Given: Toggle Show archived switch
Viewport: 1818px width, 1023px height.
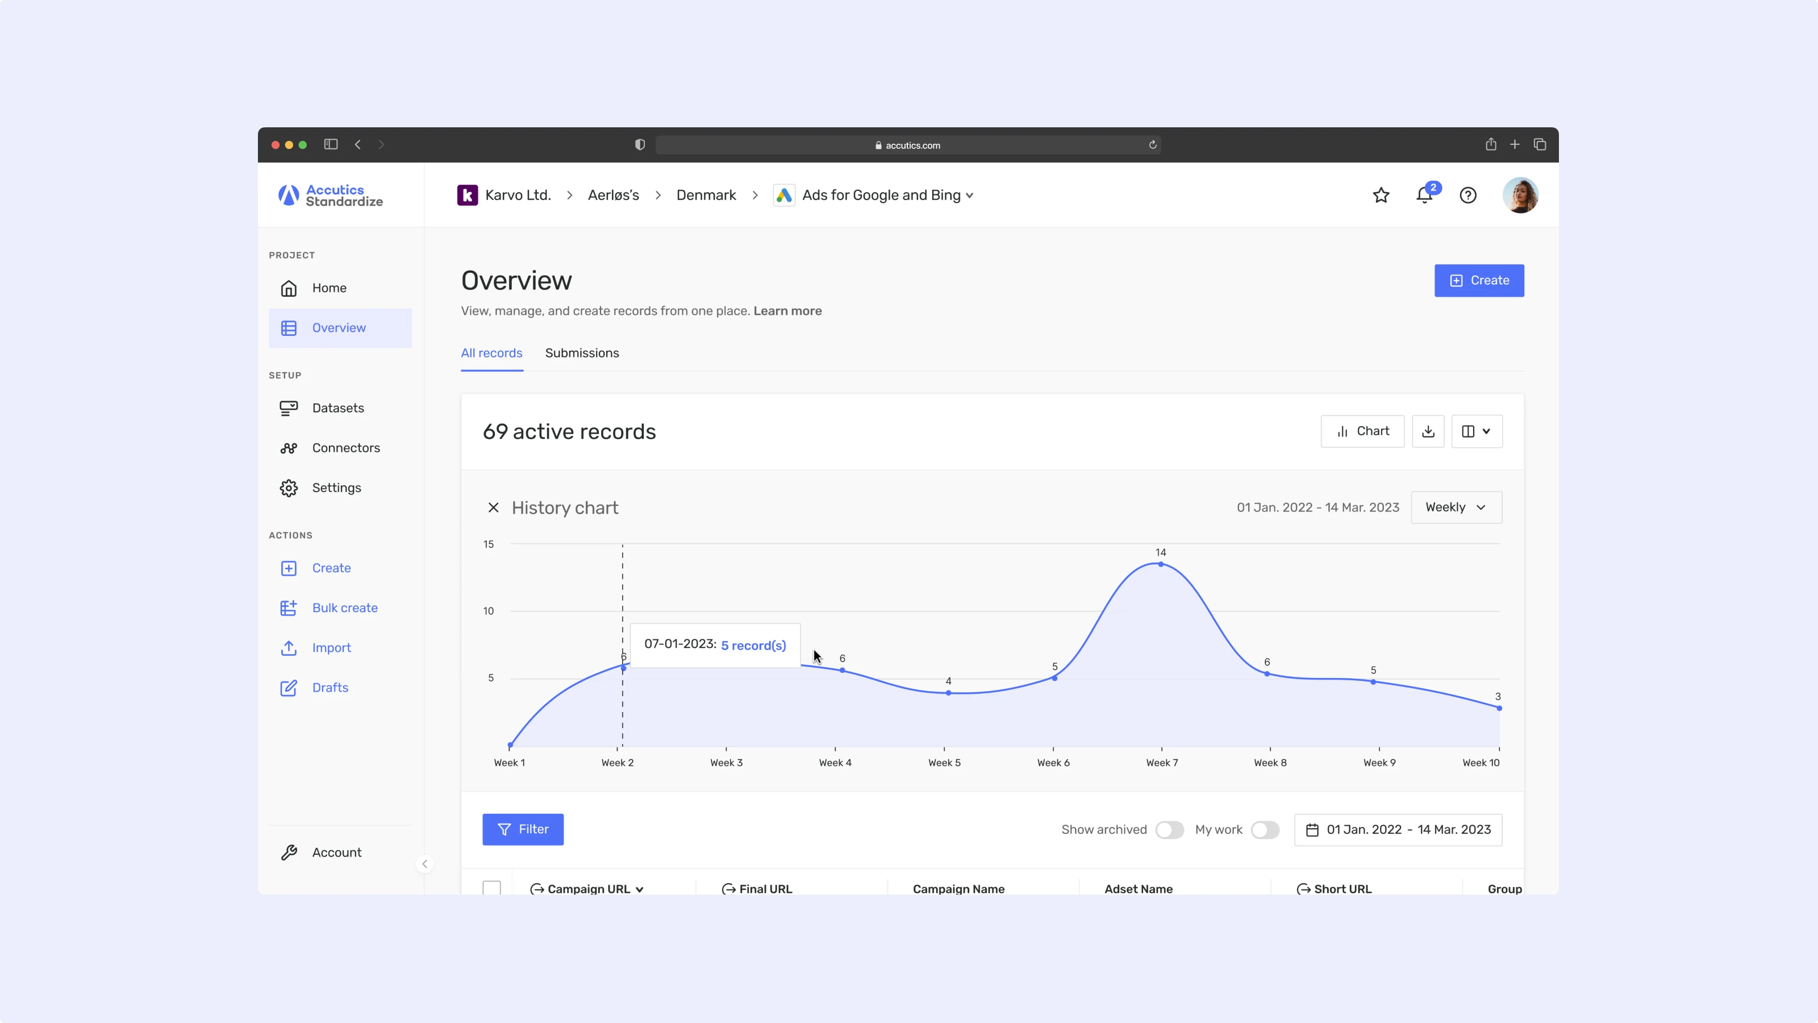Looking at the screenshot, I should tap(1169, 830).
